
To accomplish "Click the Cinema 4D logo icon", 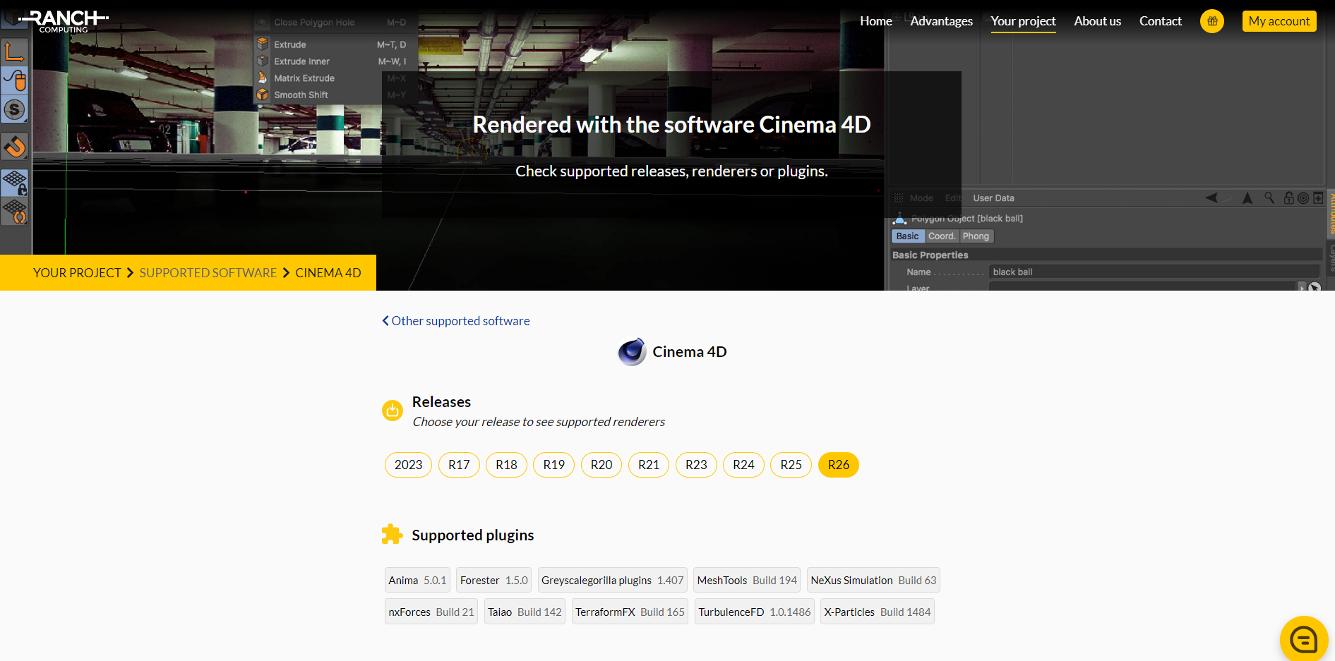I will pos(633,351).
